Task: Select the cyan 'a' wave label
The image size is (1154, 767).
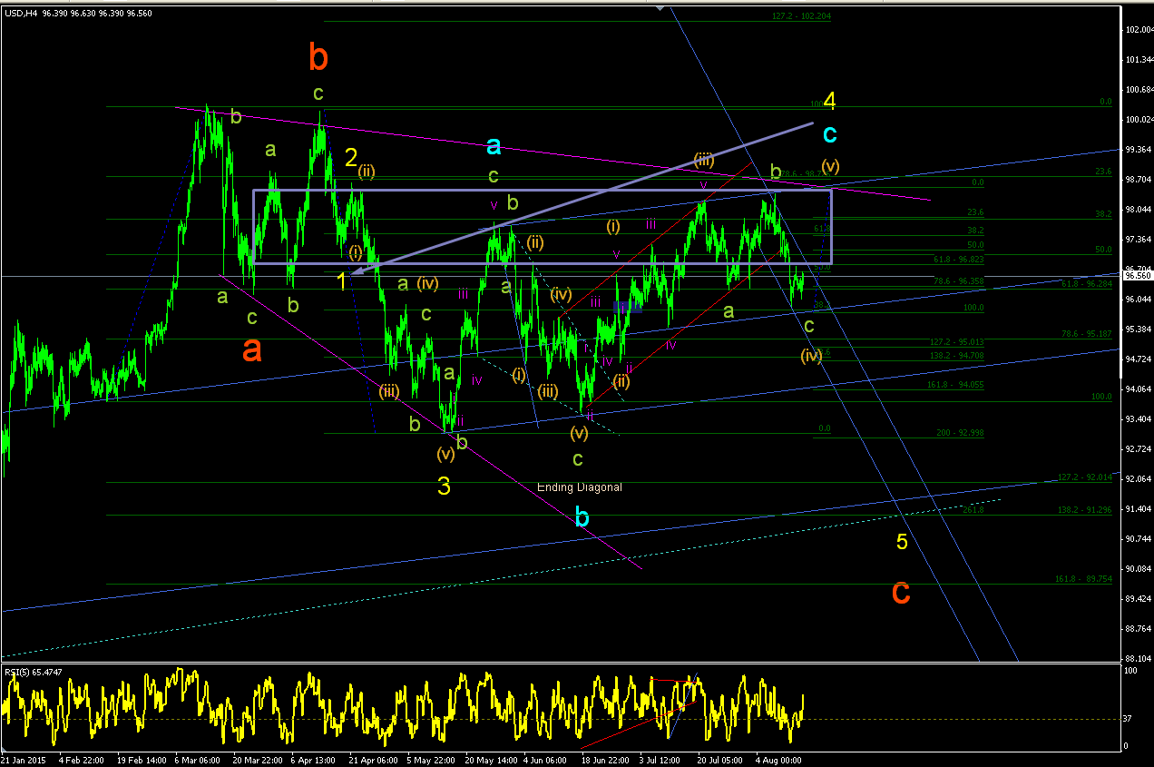Action: point(494,145)
